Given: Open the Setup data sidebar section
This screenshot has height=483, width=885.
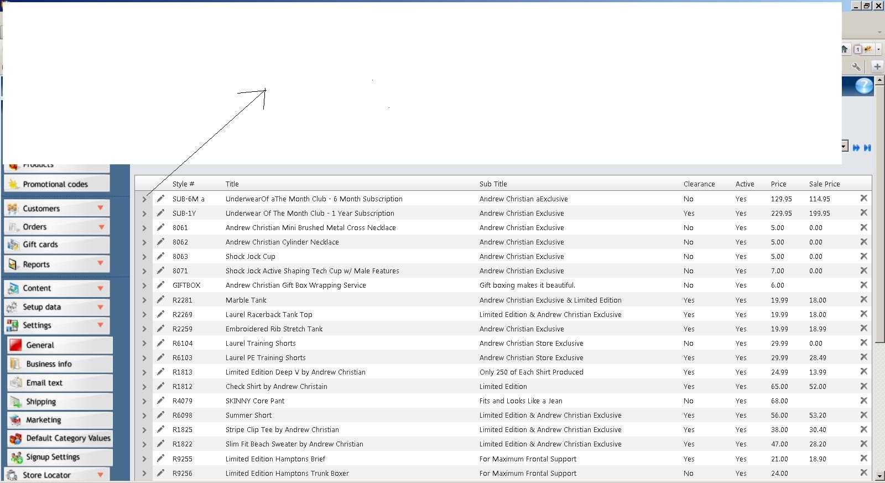Looking at the screenshot, I should tap(56, 307).
